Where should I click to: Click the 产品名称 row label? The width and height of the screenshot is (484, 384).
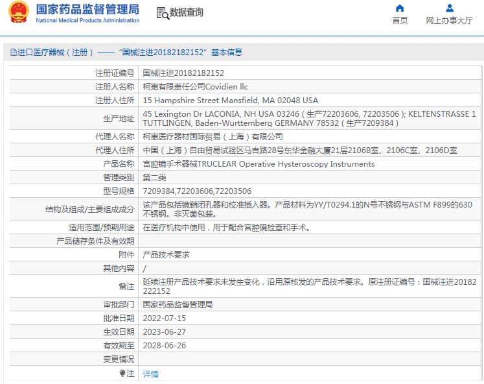[x=119, y=163]
